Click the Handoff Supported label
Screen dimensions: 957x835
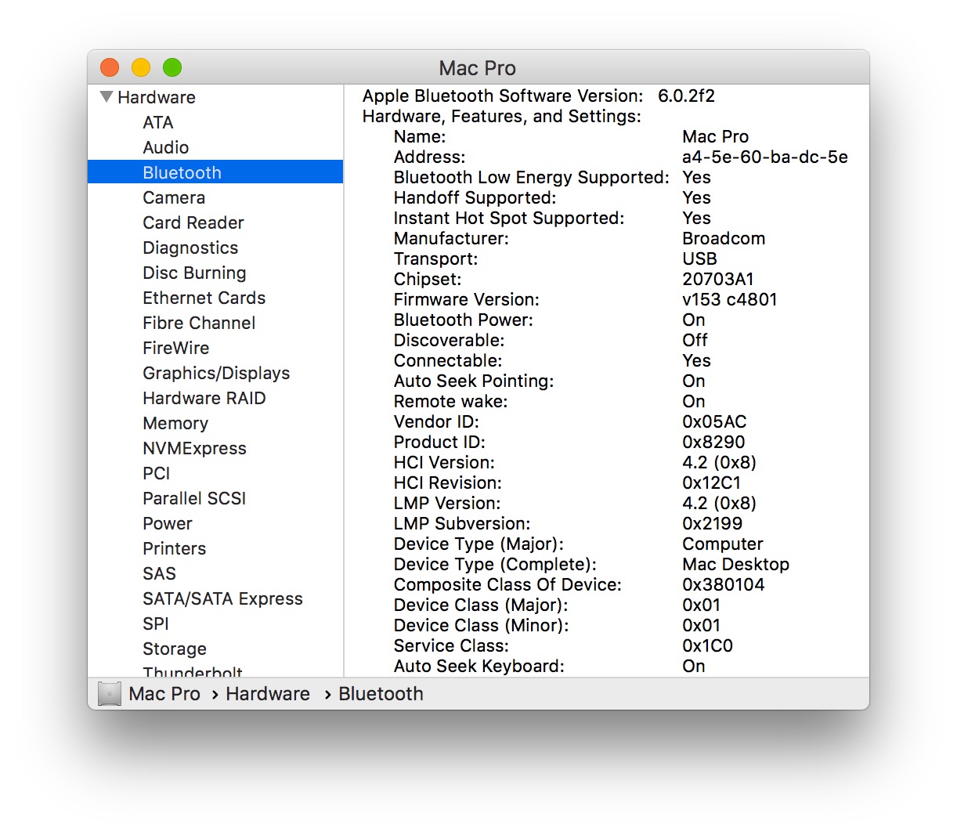click(x=475, y=197)
